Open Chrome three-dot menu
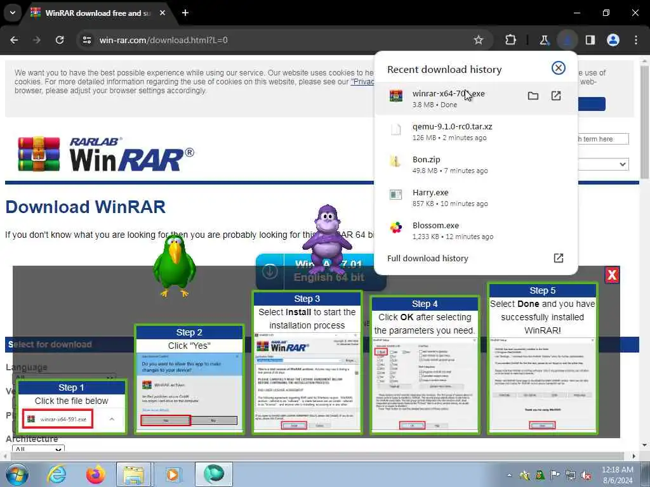This screenshot has height=487, width=650. (636, 40)
